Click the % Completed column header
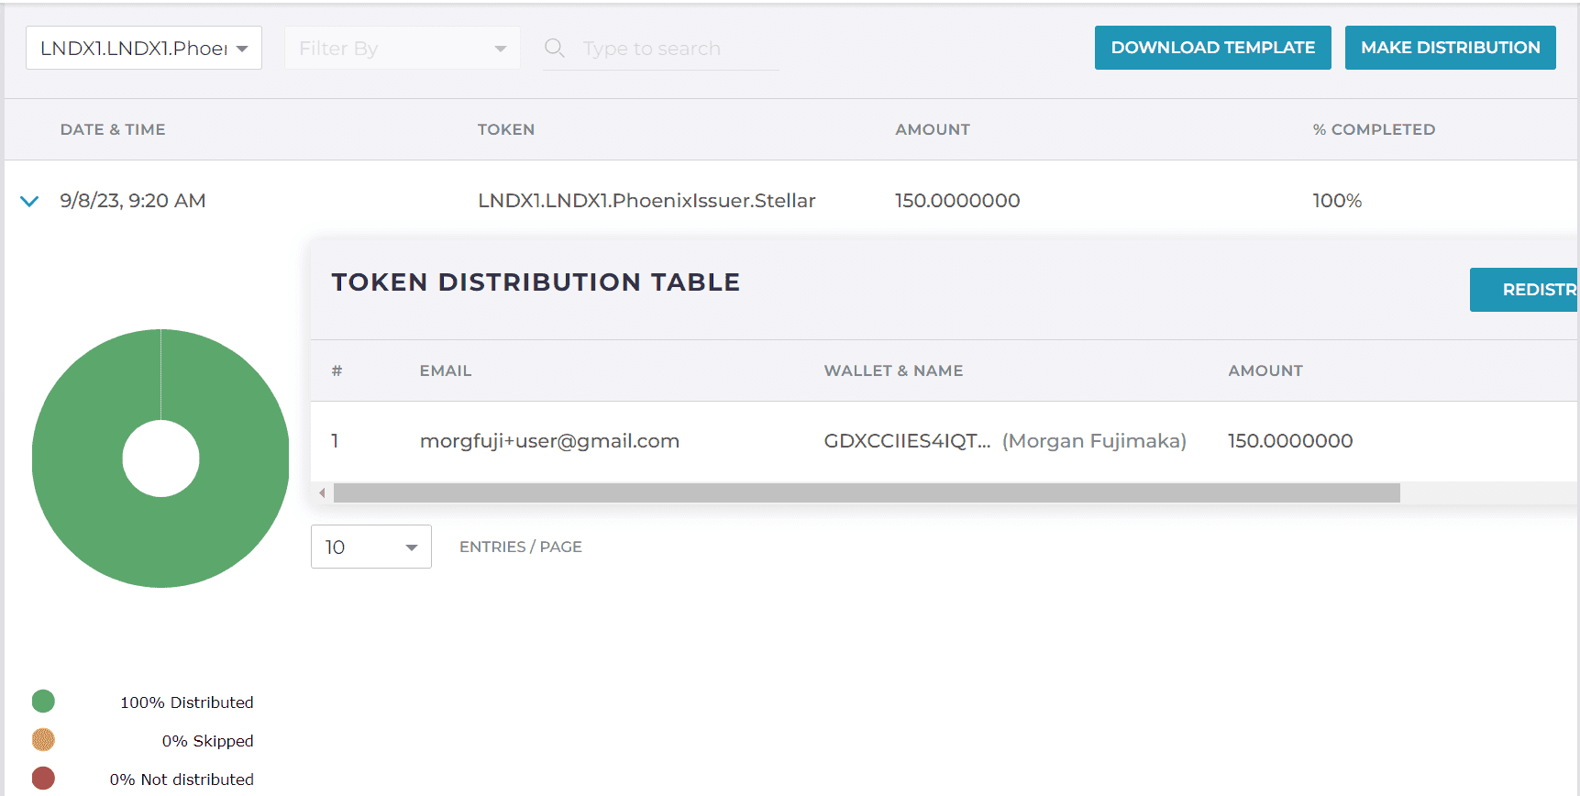Image resolution: width=1580 pixels, height=796 pixels. (x=1373, y=129)
